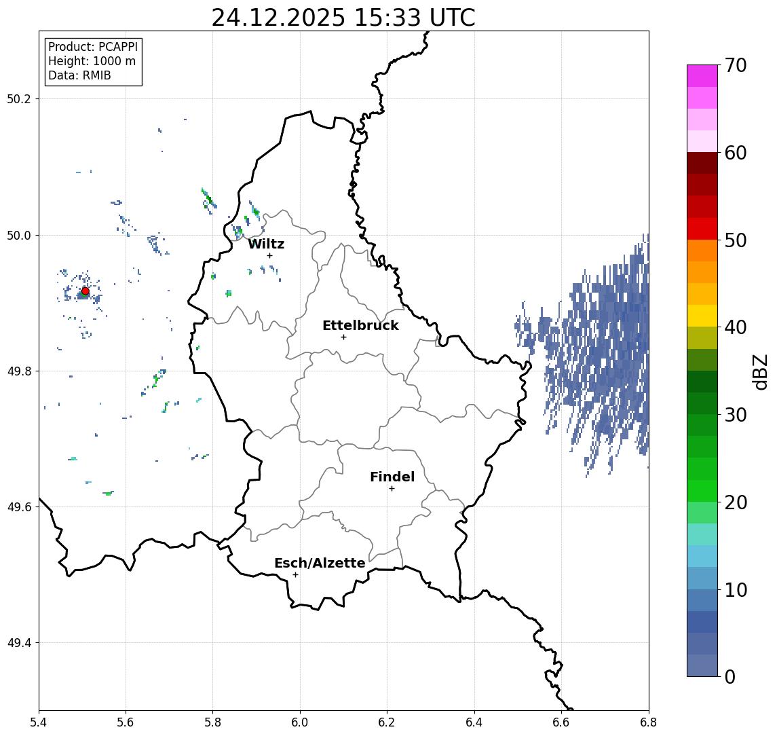Screen dimensions: 777x736
Task: Click the colorbar tick label 10
Action: pyautogui.click(x=736, y=590)
